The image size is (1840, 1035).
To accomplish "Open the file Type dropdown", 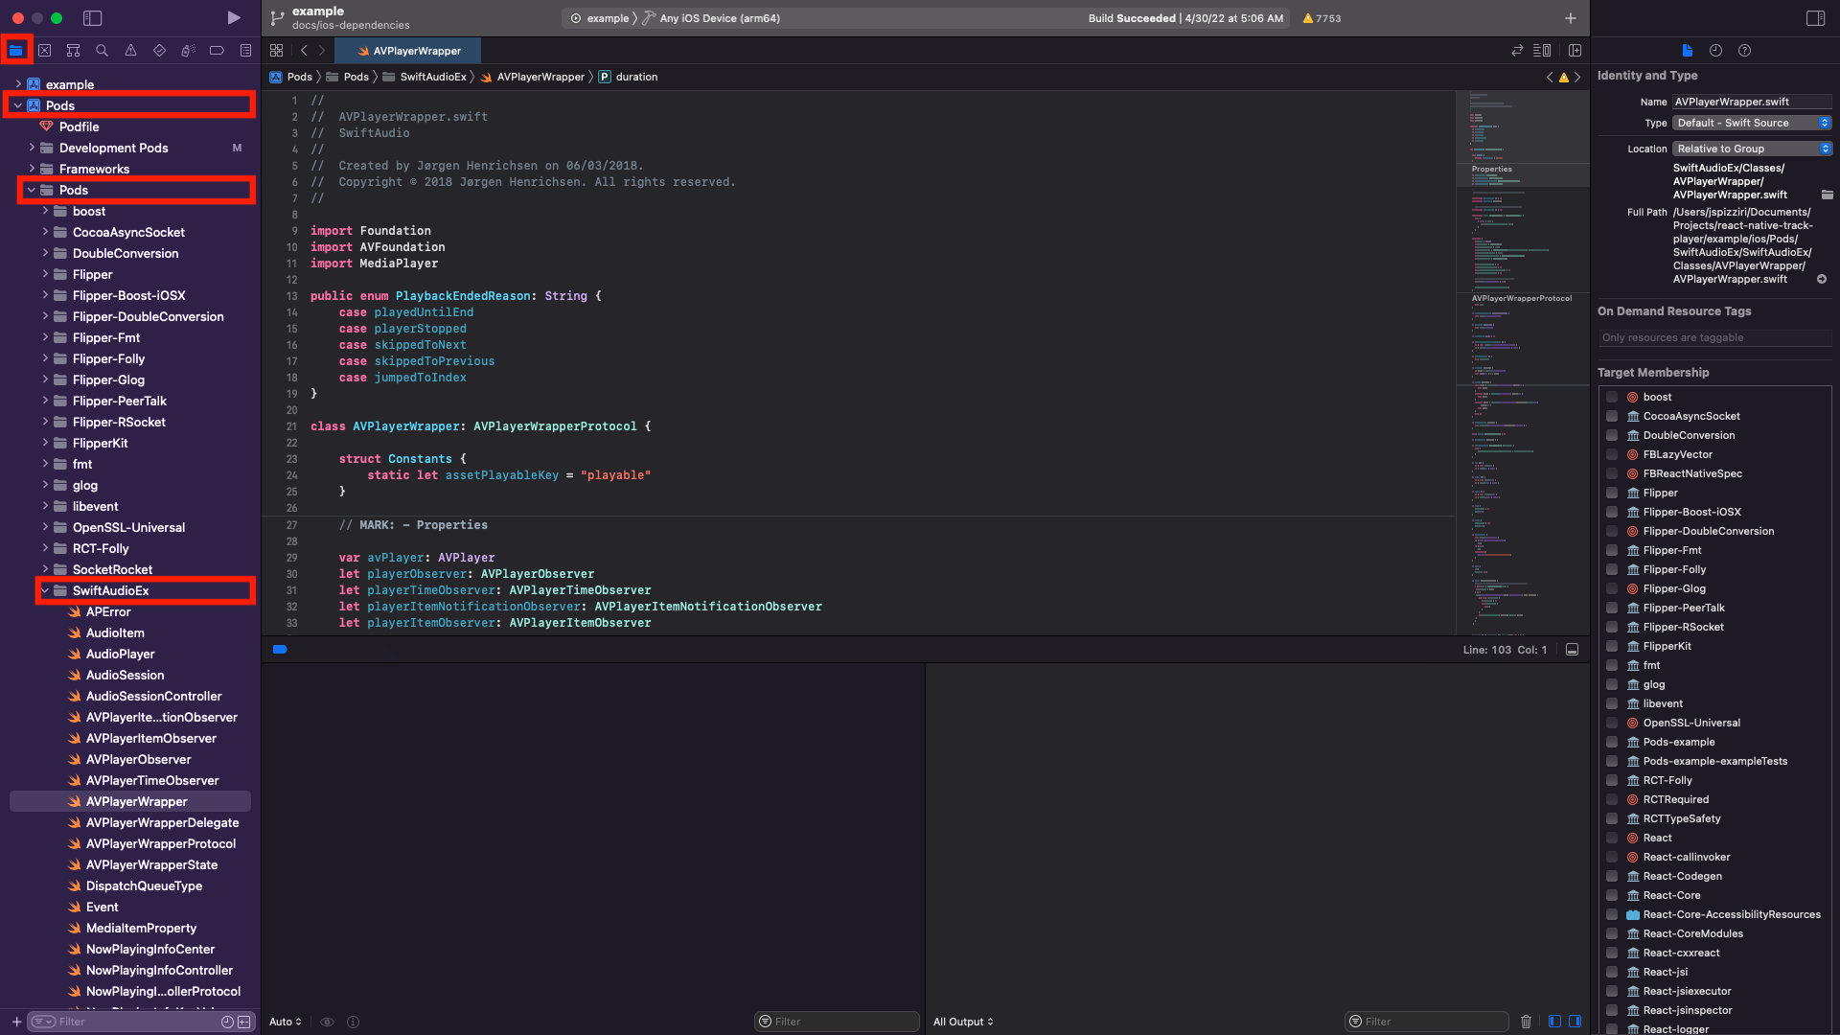I will tap(1753, 123).
